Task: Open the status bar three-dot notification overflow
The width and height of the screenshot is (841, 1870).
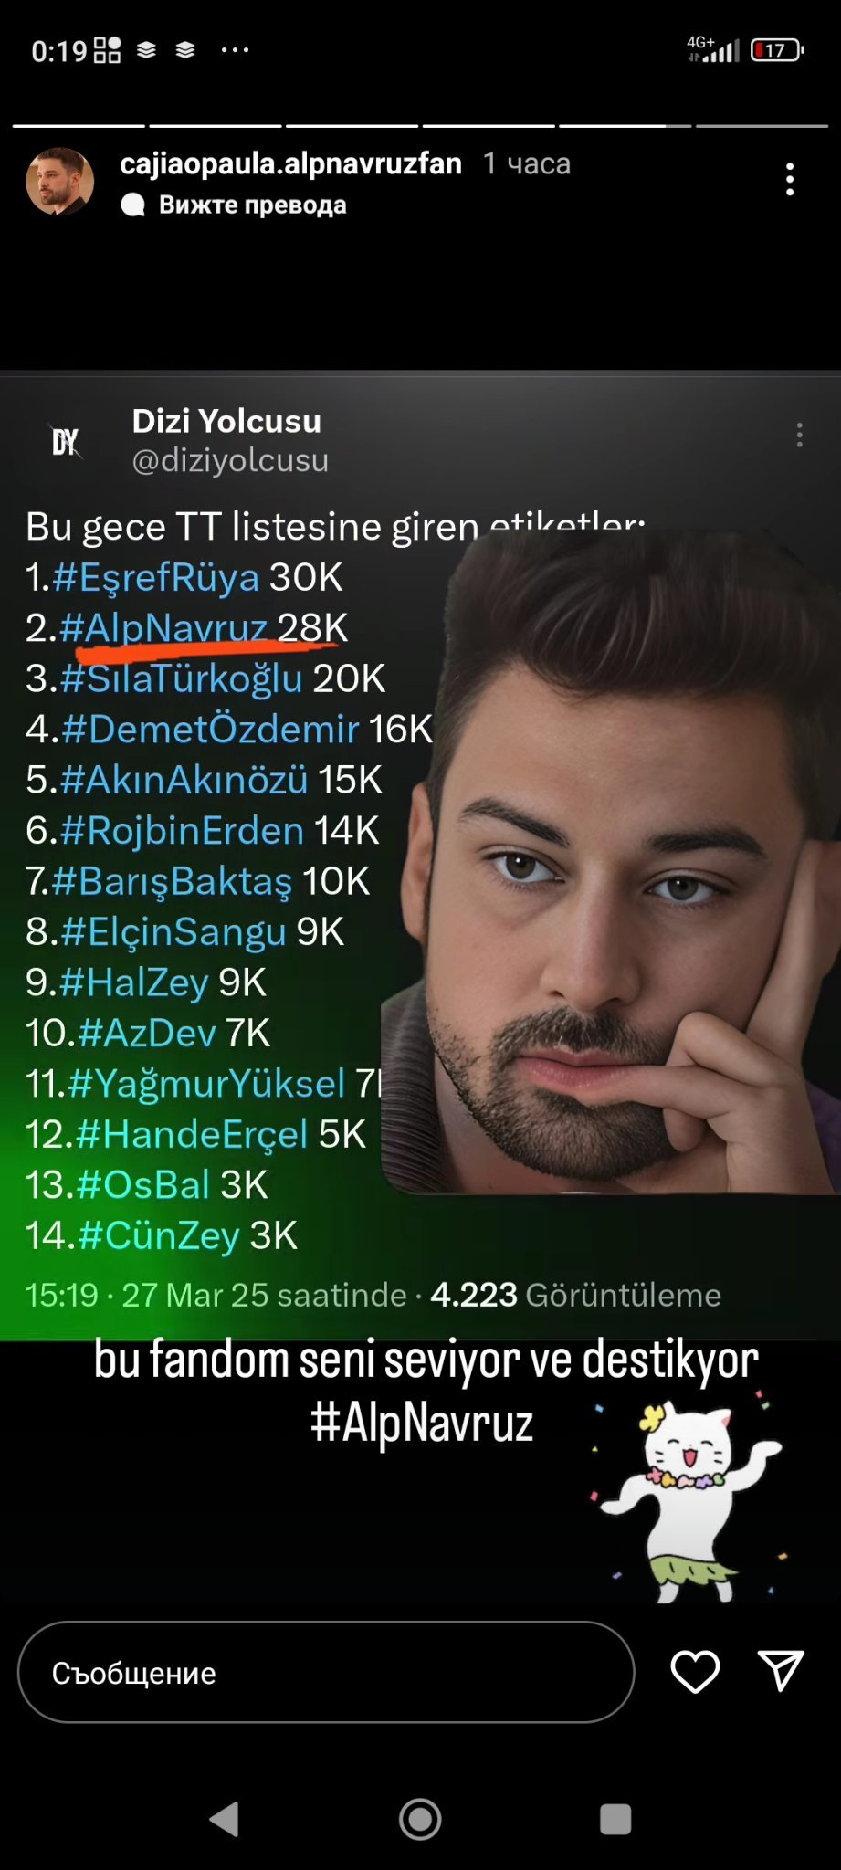Action: coord(235,50)
